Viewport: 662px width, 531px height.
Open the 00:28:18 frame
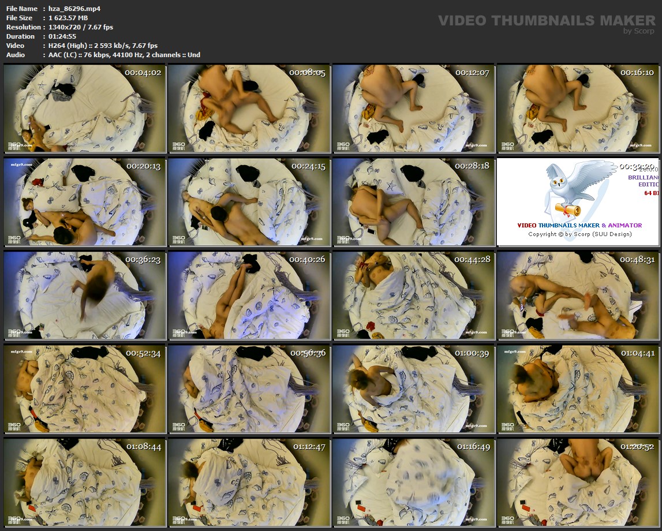[413, 201]
